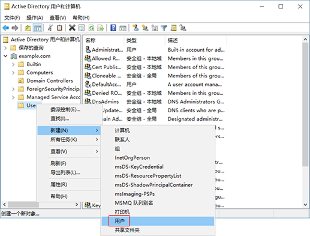Click the Export list toolbar icon
This screenshot has height=236, width=310.
(101, 28)
